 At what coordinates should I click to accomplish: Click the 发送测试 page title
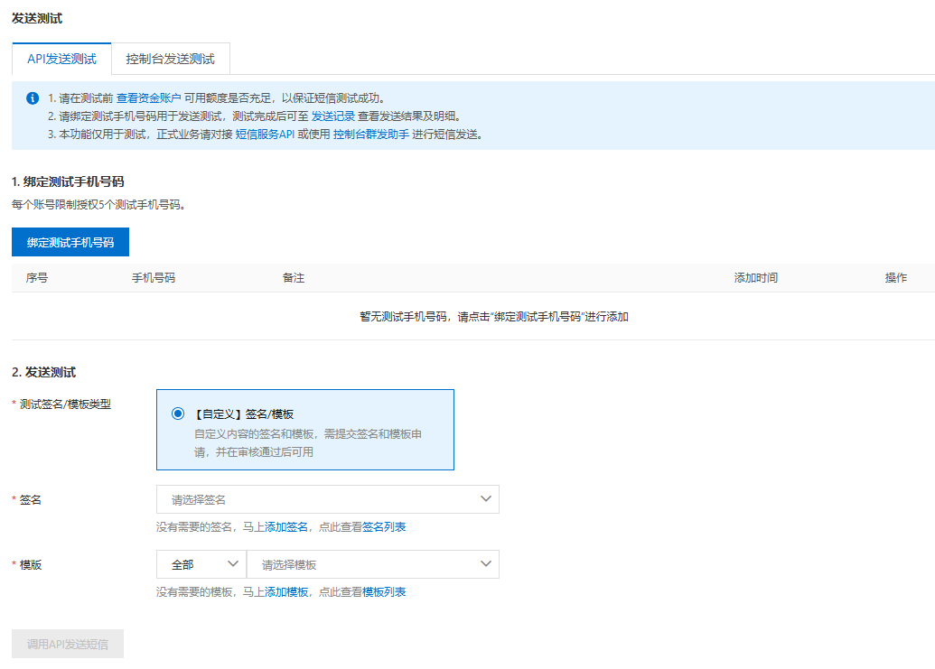tap(37, 18)
